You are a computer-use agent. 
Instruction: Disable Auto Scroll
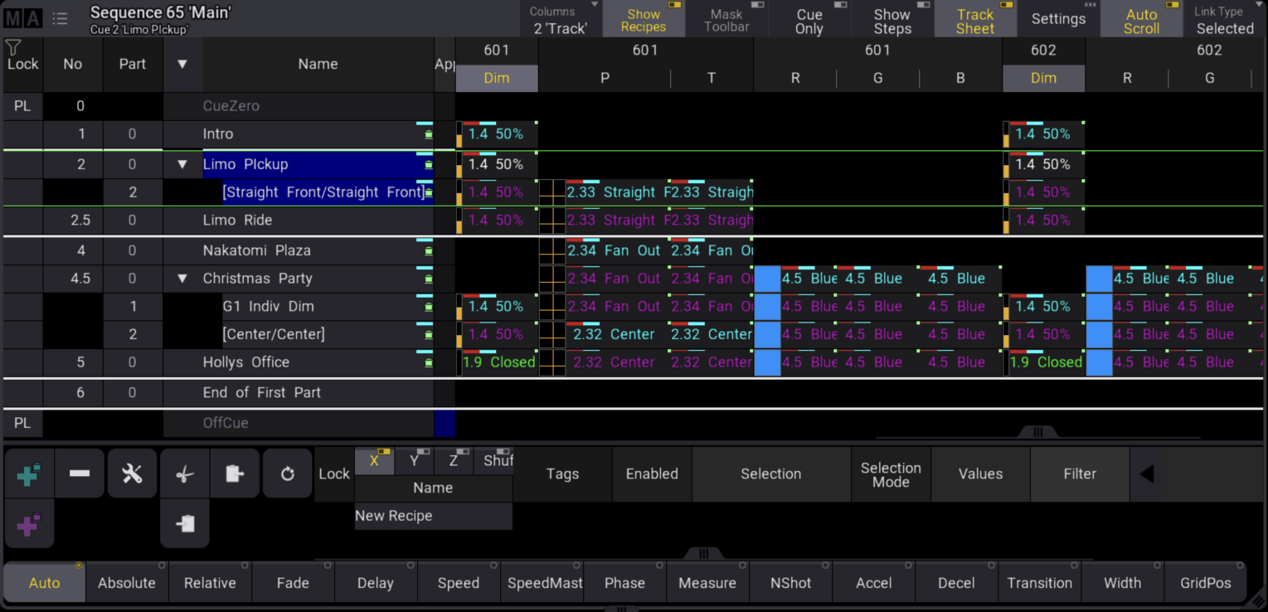pyautogui.click(x=1141, y=18)
